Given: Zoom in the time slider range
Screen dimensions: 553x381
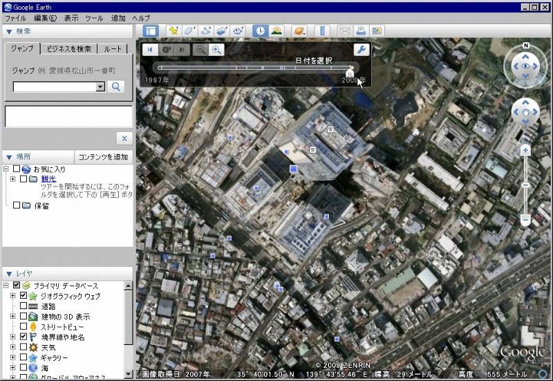Looking at the screenshot, I should [216, 50].
